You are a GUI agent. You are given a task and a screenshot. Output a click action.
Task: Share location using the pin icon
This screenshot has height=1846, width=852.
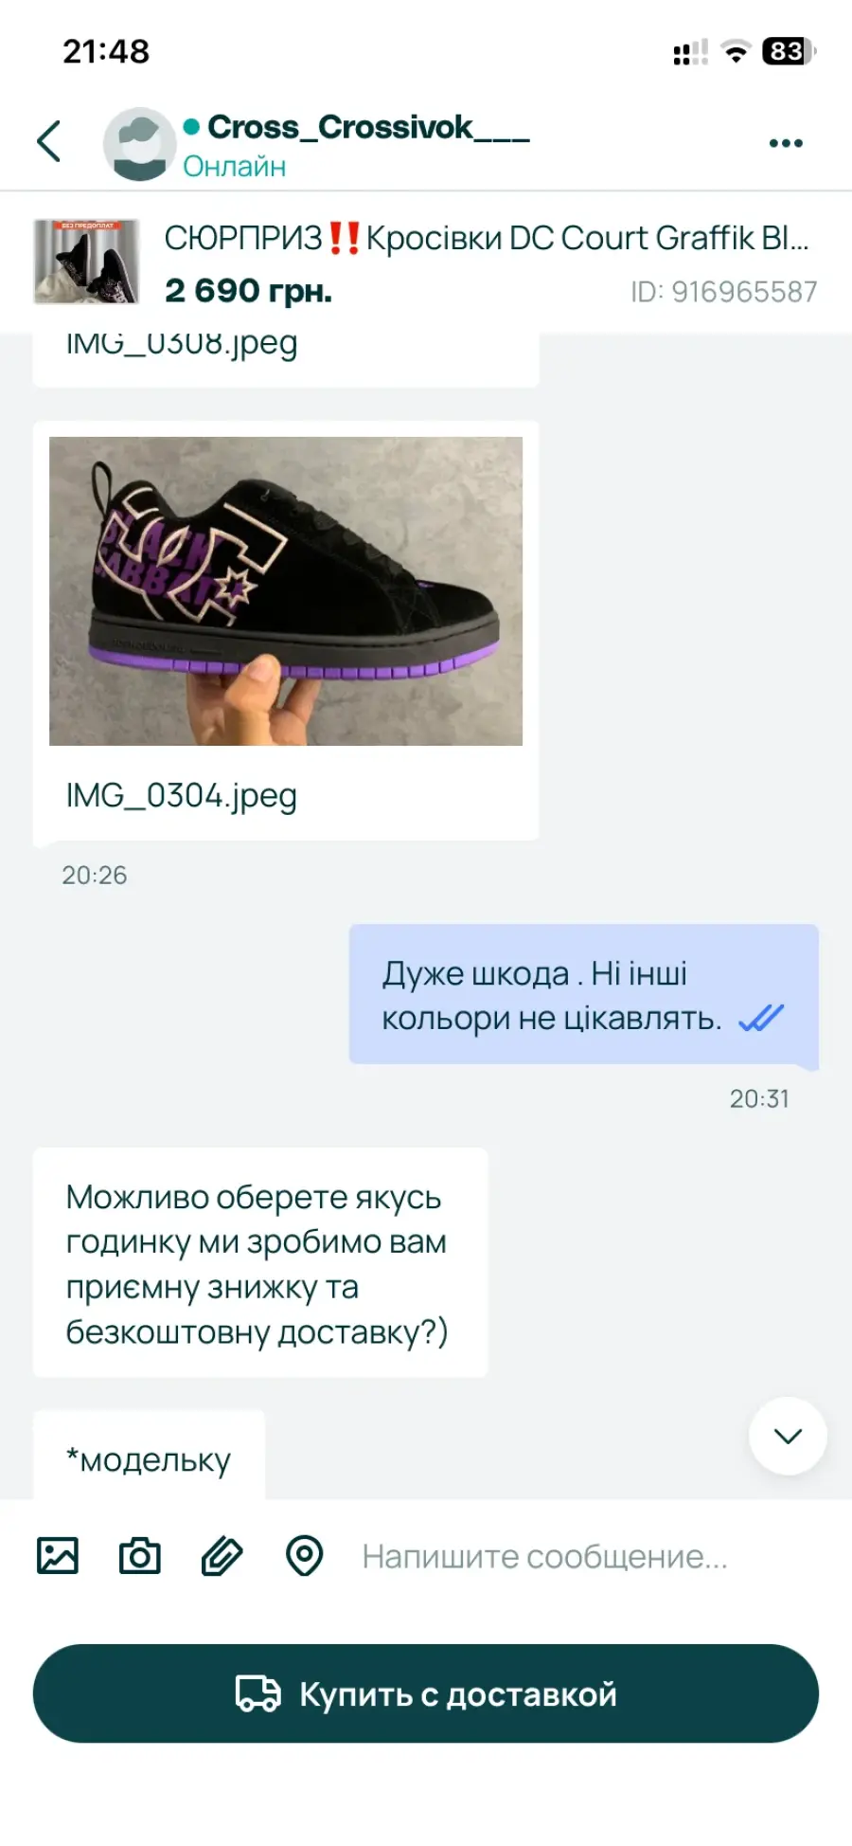(x=305, y=1556)
